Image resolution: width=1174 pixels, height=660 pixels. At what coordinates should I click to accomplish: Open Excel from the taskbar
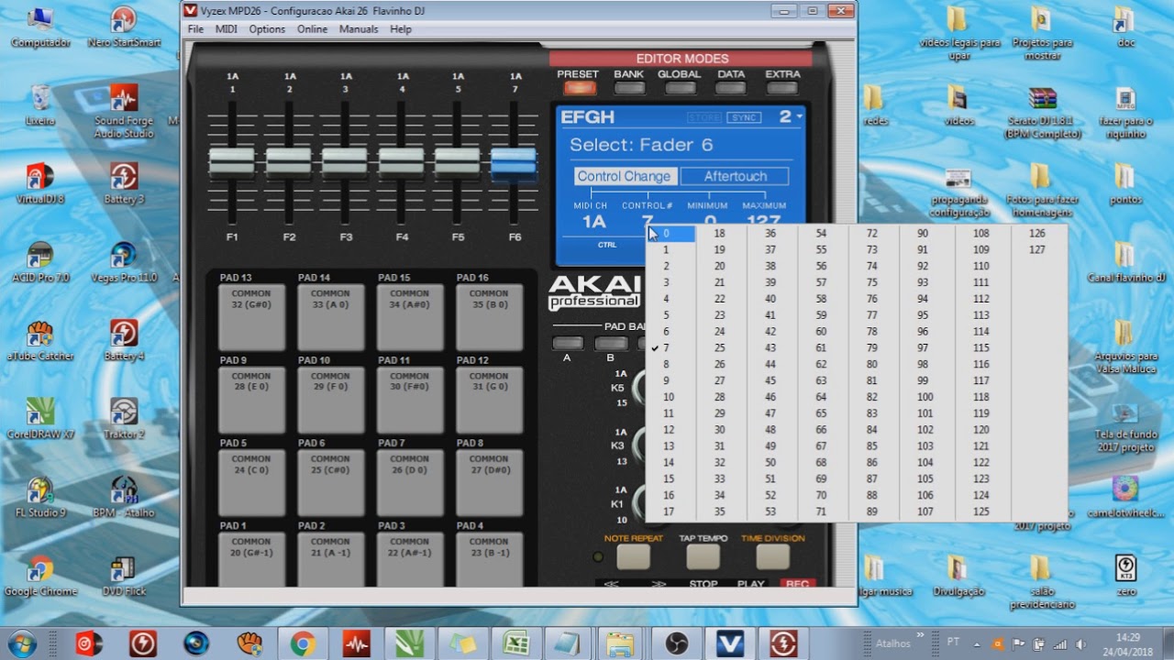tap(515, 644)
